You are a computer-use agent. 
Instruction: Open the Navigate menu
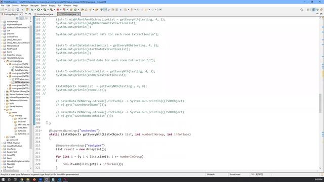34,6
